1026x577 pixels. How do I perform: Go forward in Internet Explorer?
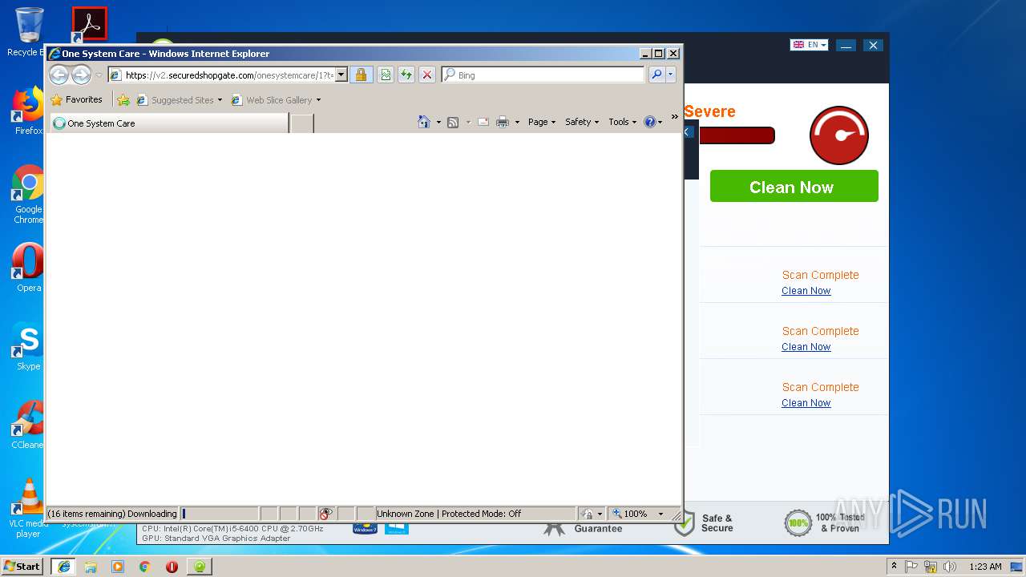(x=81, y=75)
